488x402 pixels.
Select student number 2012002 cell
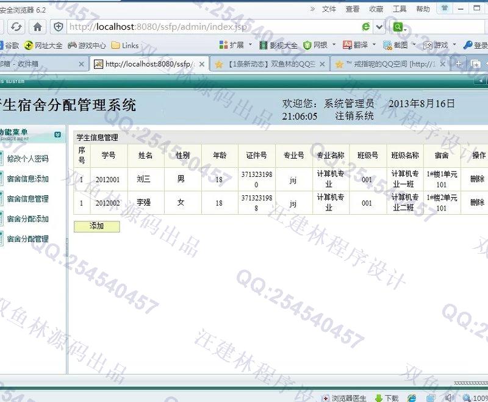tap(108, 203)
